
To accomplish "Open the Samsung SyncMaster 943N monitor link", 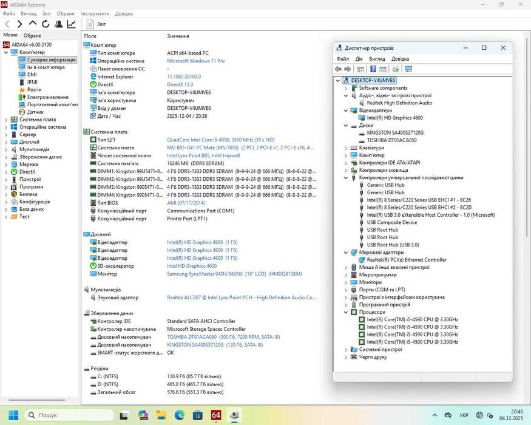I will tap(234, 274).
